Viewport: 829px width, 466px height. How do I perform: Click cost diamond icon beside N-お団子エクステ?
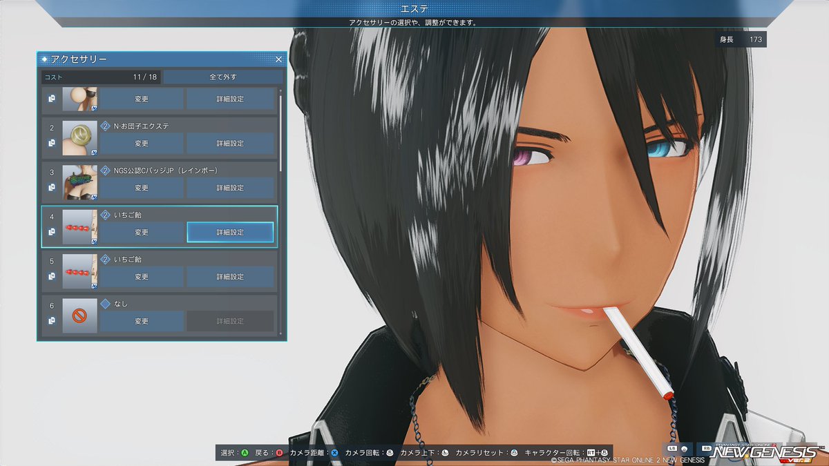click(x=105, y=126)
